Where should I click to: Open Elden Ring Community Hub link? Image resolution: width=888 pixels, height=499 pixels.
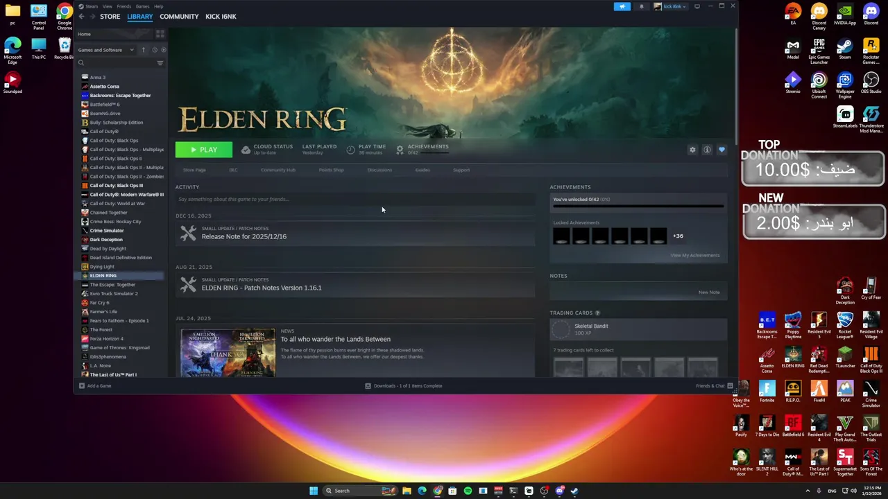pyautogui.click(x=277, y=170)
